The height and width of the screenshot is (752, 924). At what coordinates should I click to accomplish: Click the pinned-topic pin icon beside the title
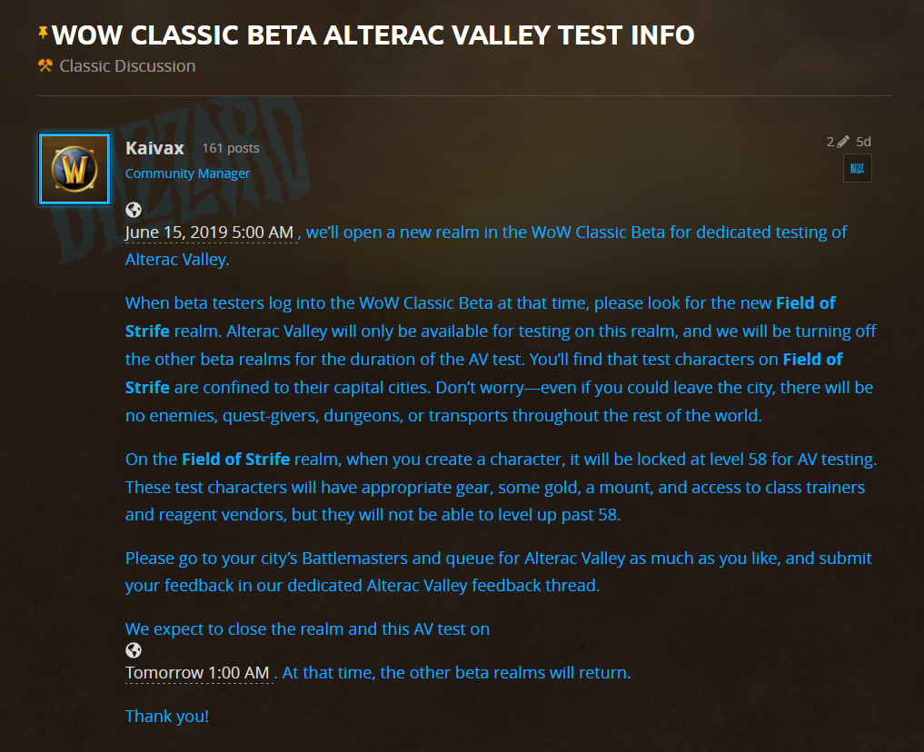point(43,32)
